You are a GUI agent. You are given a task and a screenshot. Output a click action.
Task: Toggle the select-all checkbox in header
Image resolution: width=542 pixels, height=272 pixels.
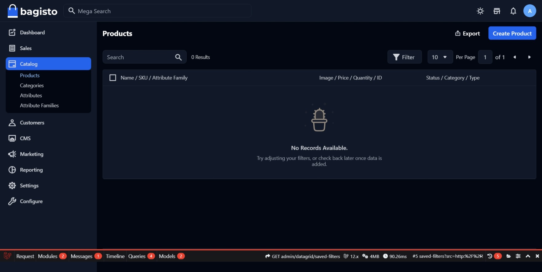(113, 78)
